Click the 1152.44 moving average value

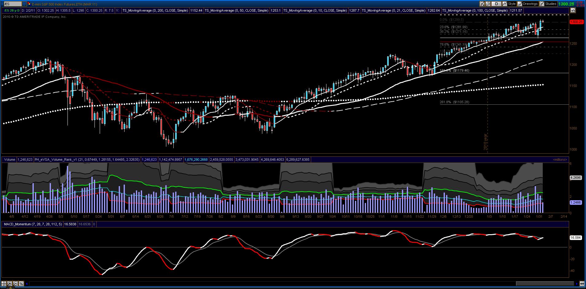[196, 10]
